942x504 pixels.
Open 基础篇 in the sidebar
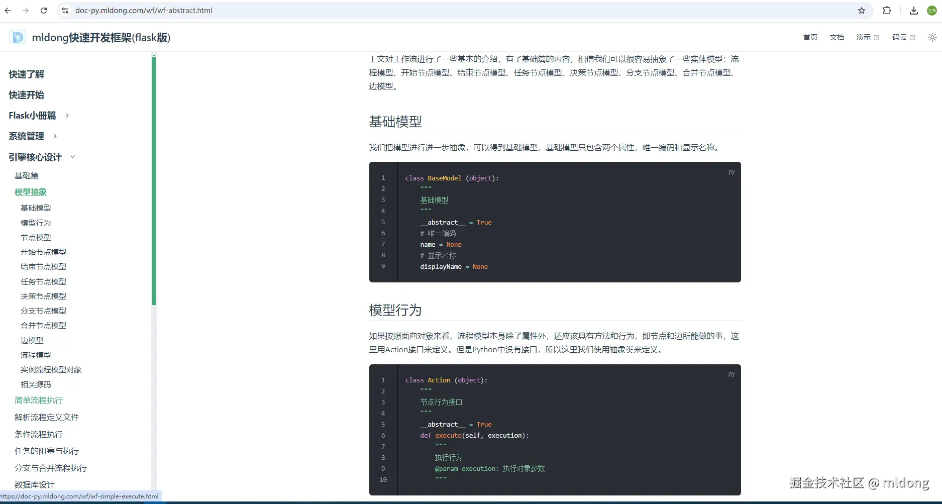click(x=27, y=175)
